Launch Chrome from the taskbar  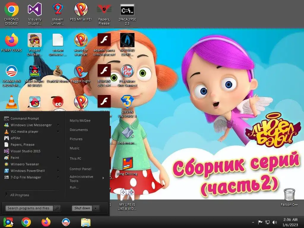tap(26, 222)
